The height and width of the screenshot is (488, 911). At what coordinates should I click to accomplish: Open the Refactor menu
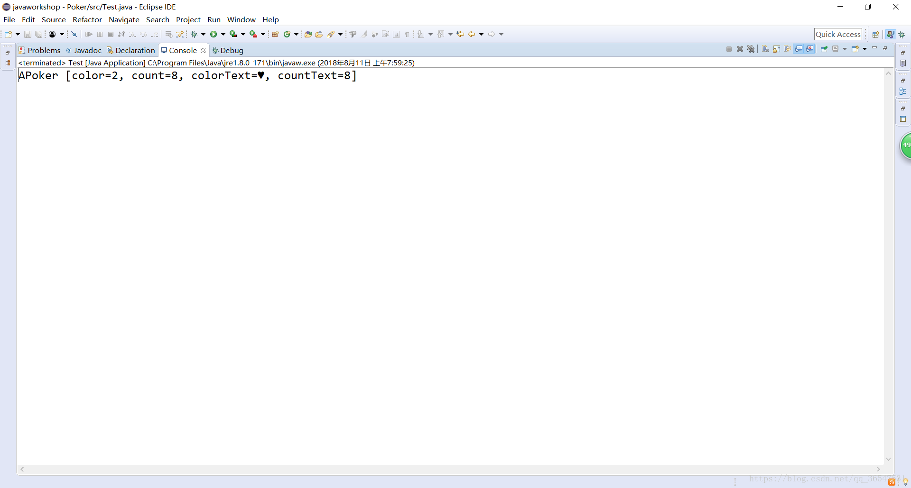87,19
